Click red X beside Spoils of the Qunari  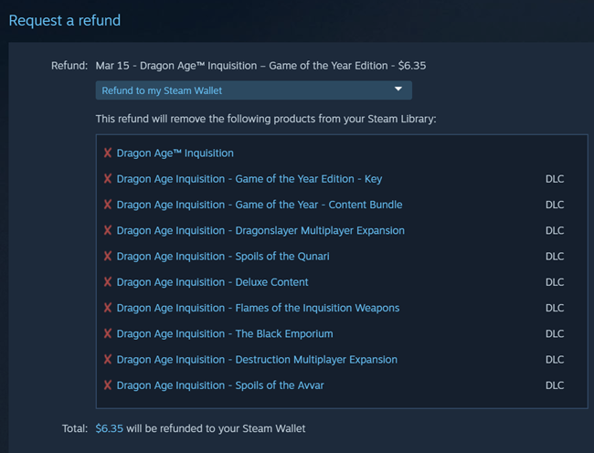coord(108,257)
